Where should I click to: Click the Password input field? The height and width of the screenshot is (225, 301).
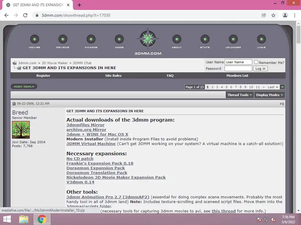pyautogui.click(x=238, y=69)
